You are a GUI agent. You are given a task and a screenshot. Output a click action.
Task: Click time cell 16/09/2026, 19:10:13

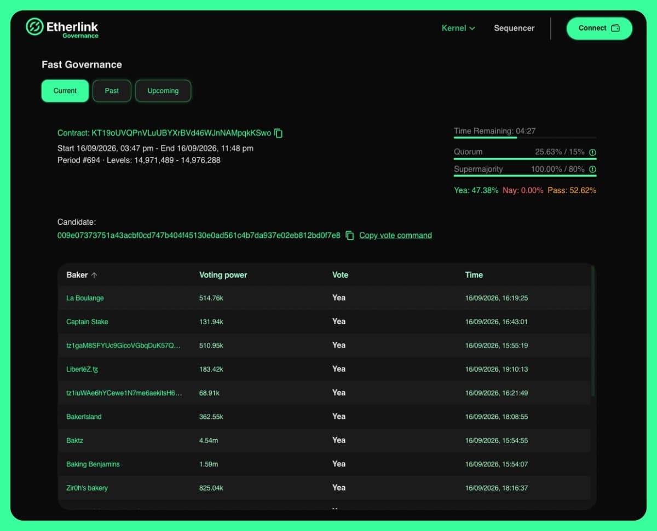[497, 369]
